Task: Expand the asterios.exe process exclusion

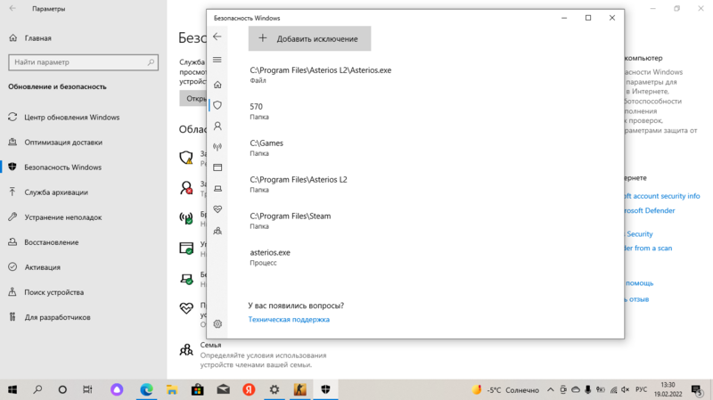Action: click(x=270, y=257)
